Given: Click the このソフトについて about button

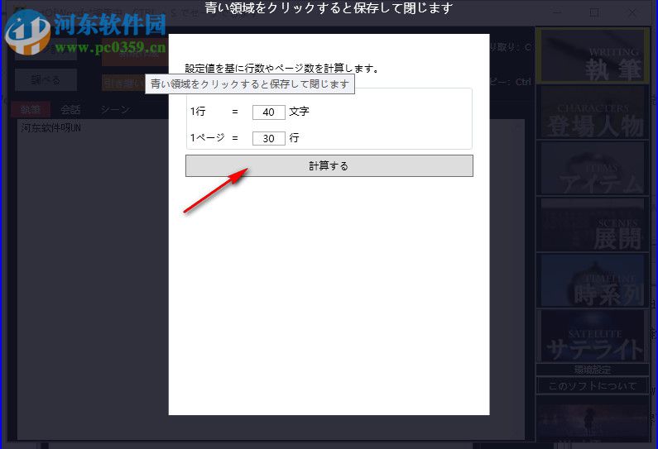Looking at the screenshot, I should [x=592, y=385].
